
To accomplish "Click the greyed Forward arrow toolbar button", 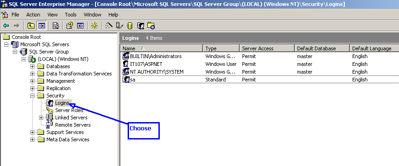I will point(16,26).
